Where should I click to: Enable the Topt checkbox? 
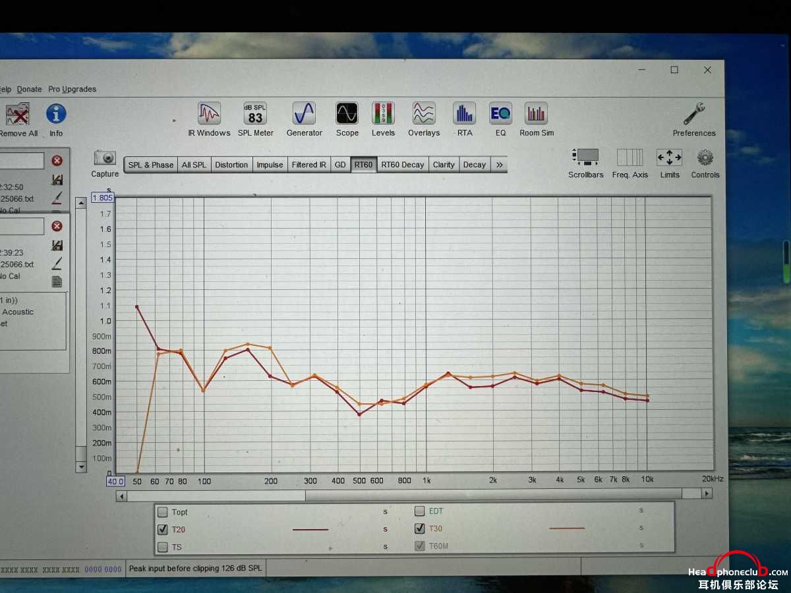(163, 512)
